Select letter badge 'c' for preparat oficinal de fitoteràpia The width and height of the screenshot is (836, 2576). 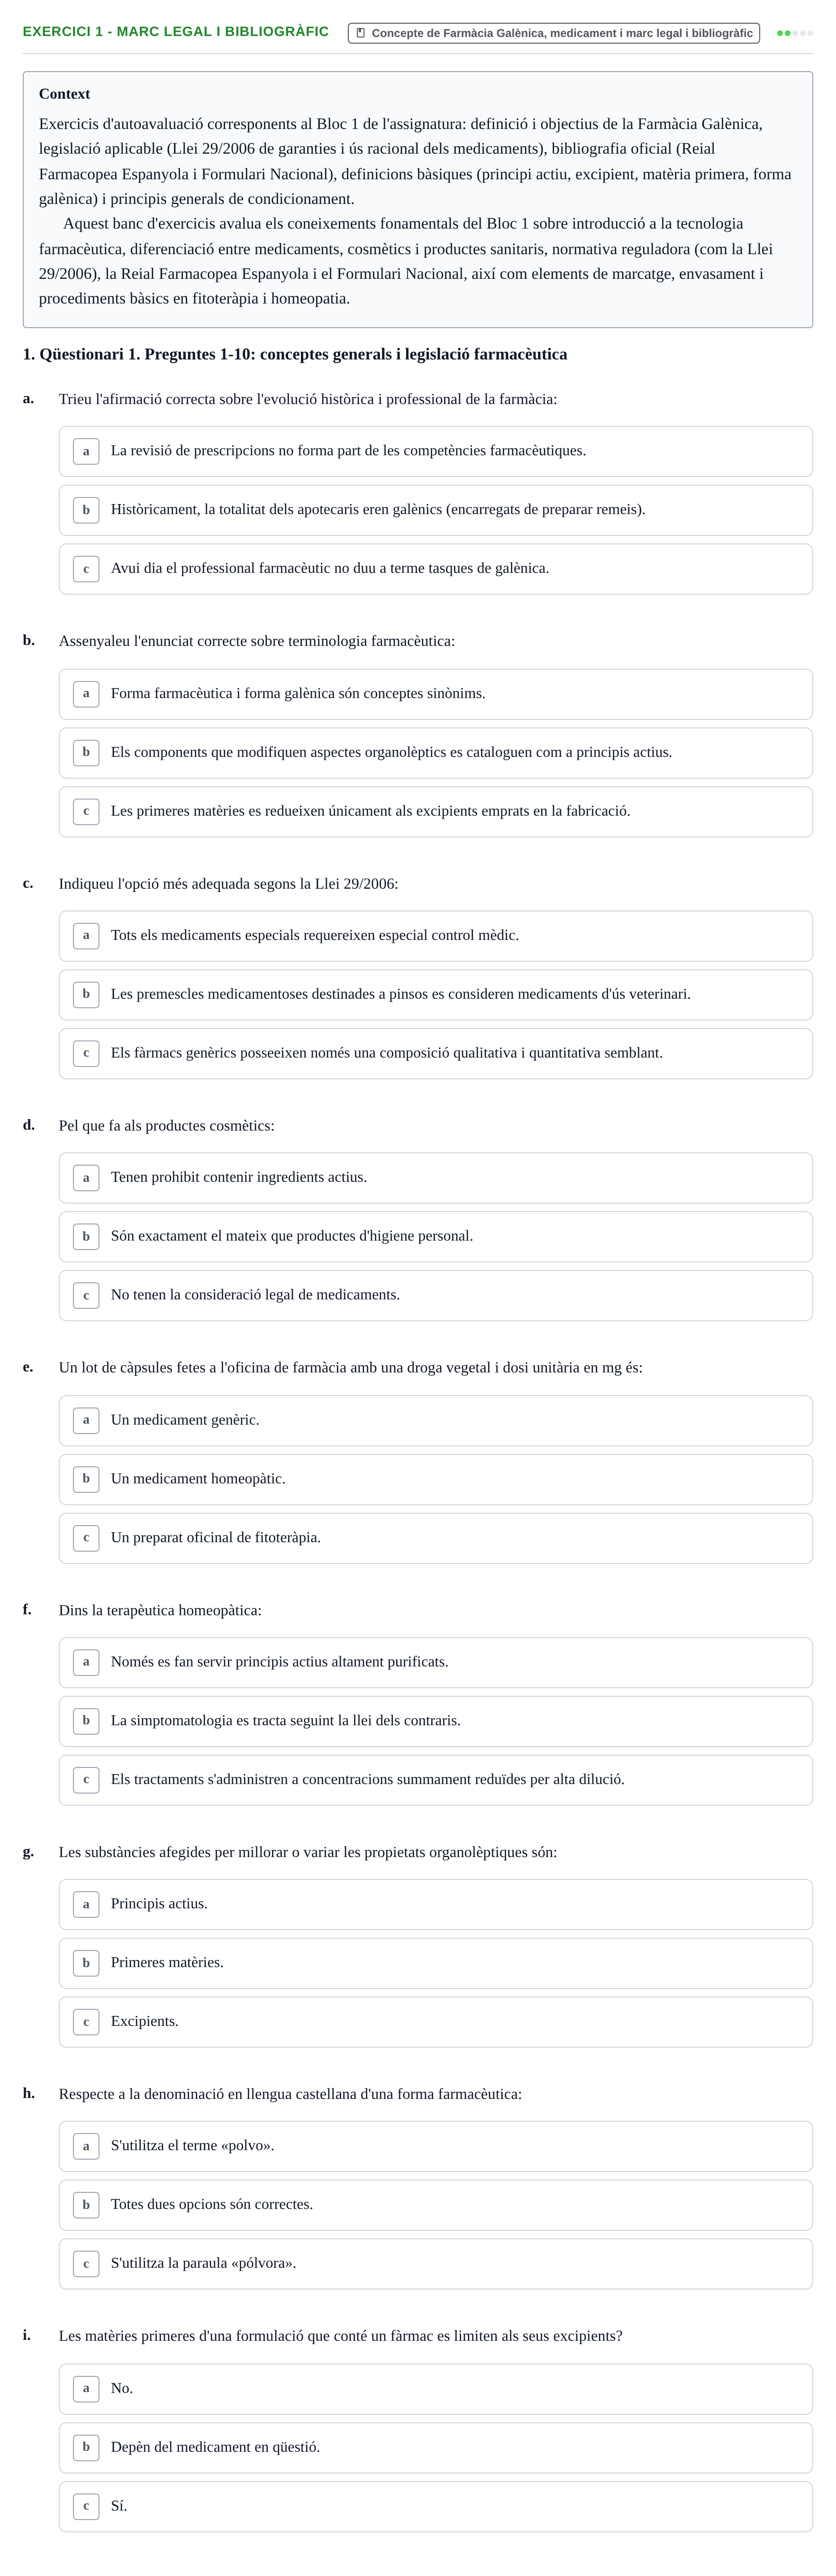click(86, 1538)
